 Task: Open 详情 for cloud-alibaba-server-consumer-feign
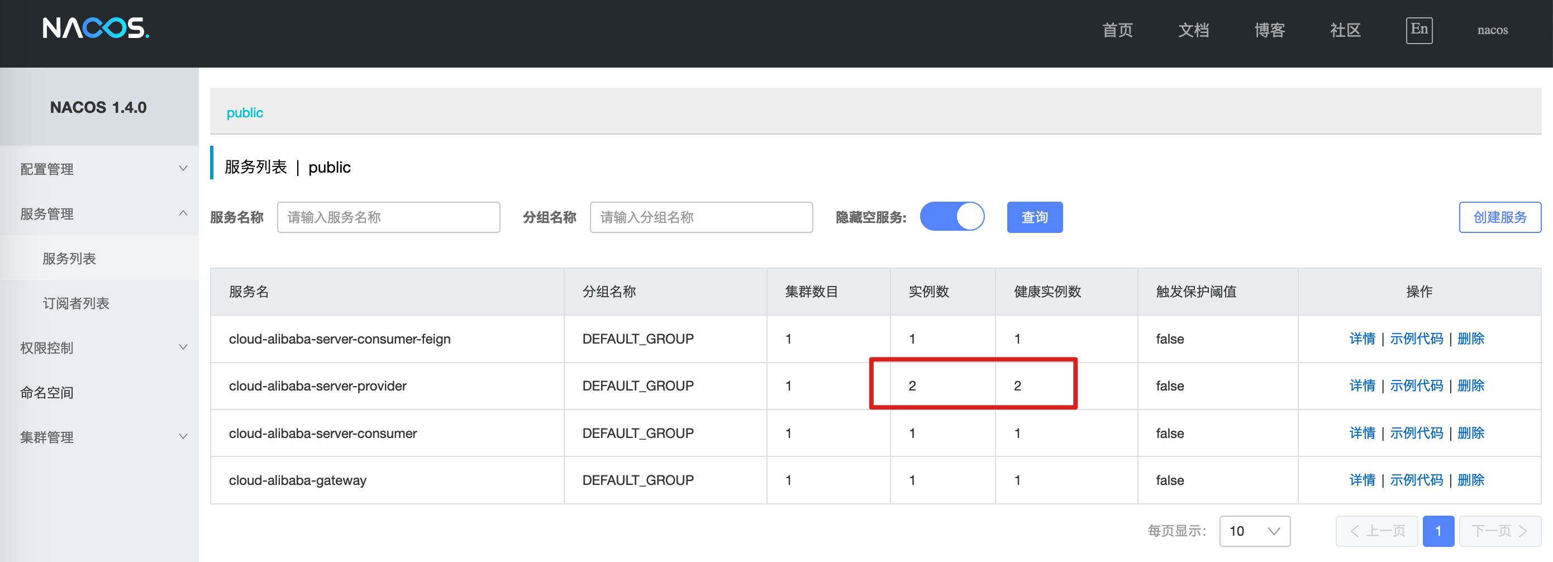click(1362, 339)
